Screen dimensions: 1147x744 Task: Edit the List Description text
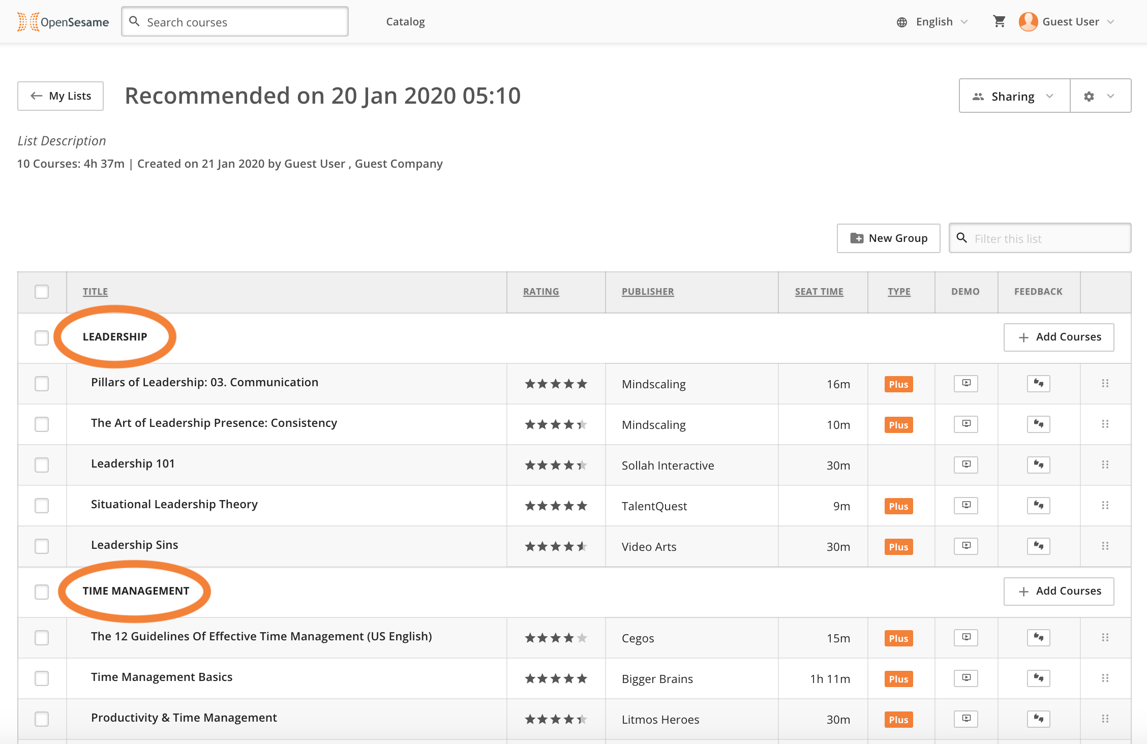click(x=62, y=141)
